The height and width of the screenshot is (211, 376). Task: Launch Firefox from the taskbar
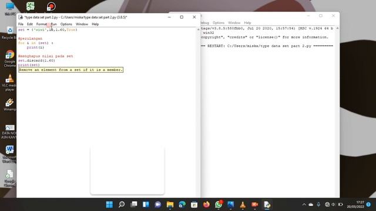coord(206,205)
